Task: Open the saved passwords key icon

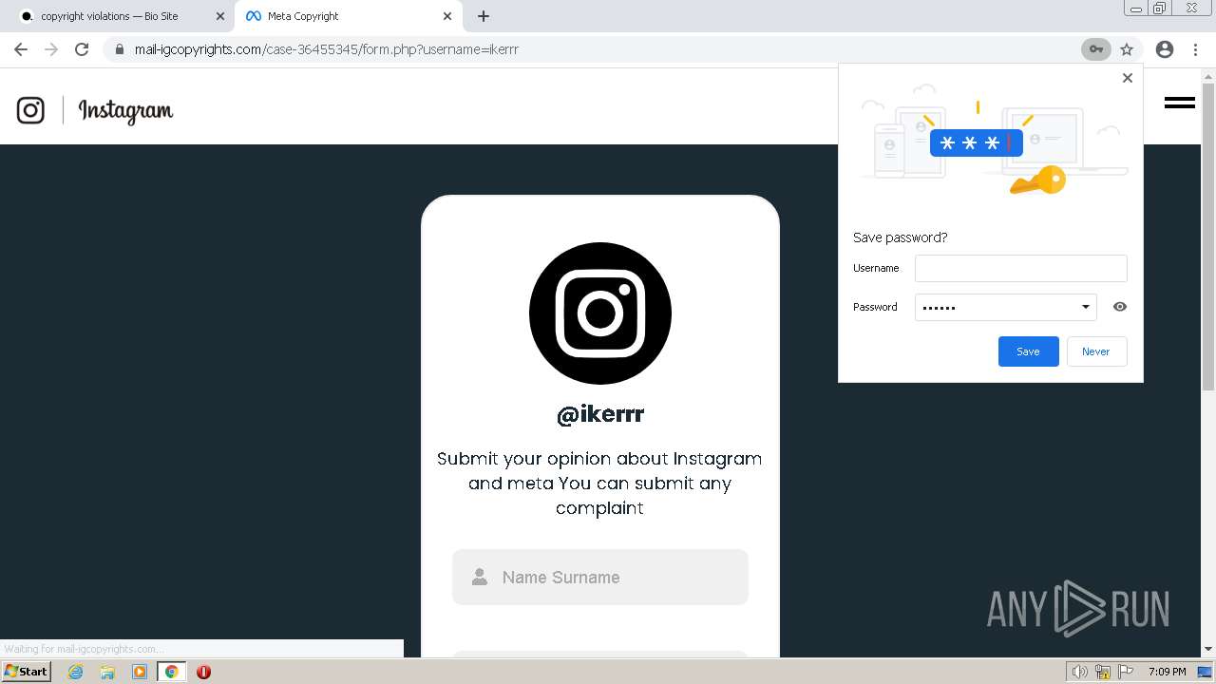Action: click(x=1095, y=49)
